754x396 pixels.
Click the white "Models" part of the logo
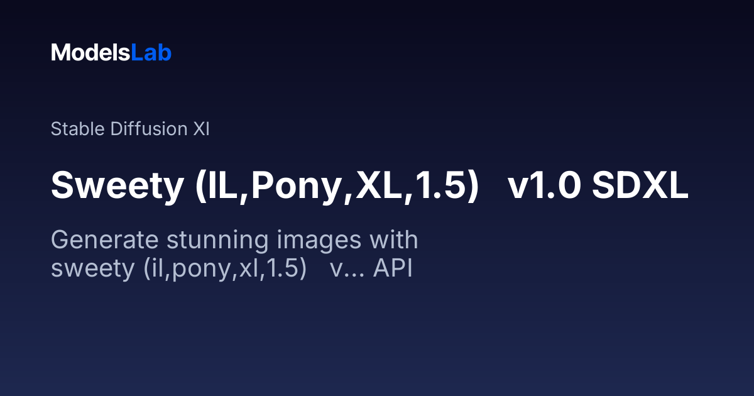tap(90, 53)
